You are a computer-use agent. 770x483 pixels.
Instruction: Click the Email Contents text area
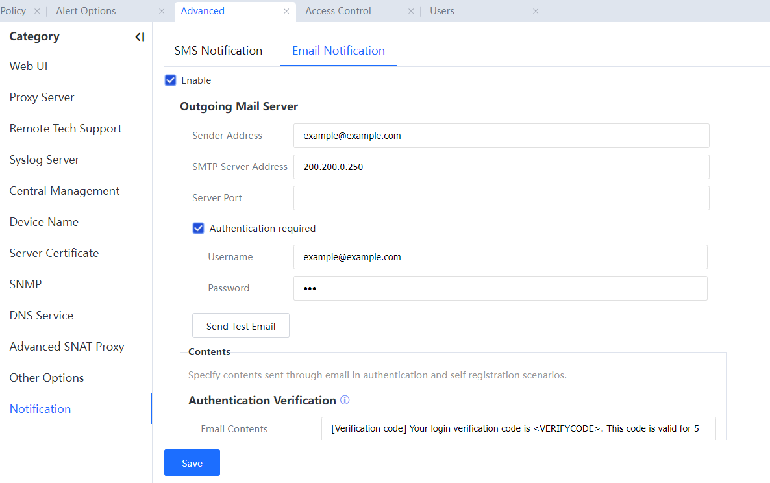(518, 428)
